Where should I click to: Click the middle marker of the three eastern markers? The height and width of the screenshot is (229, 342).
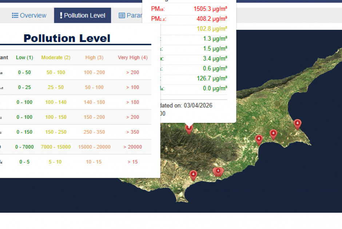coord(273,134)
